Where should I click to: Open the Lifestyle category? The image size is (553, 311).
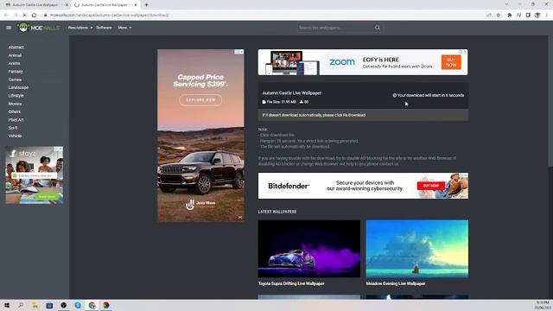click(x=16, y=96)
